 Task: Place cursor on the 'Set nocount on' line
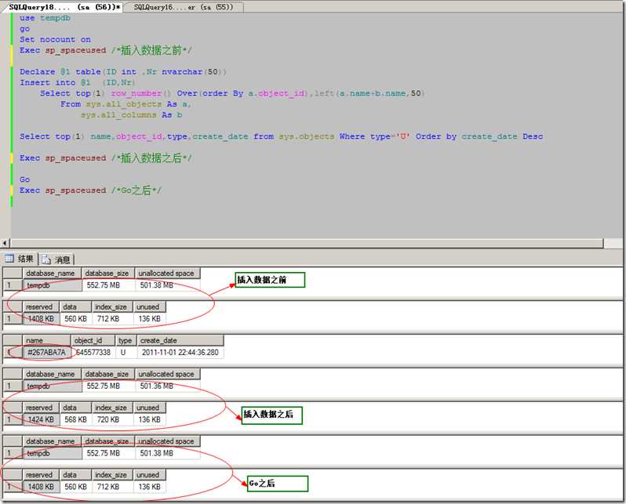(55, 39)
